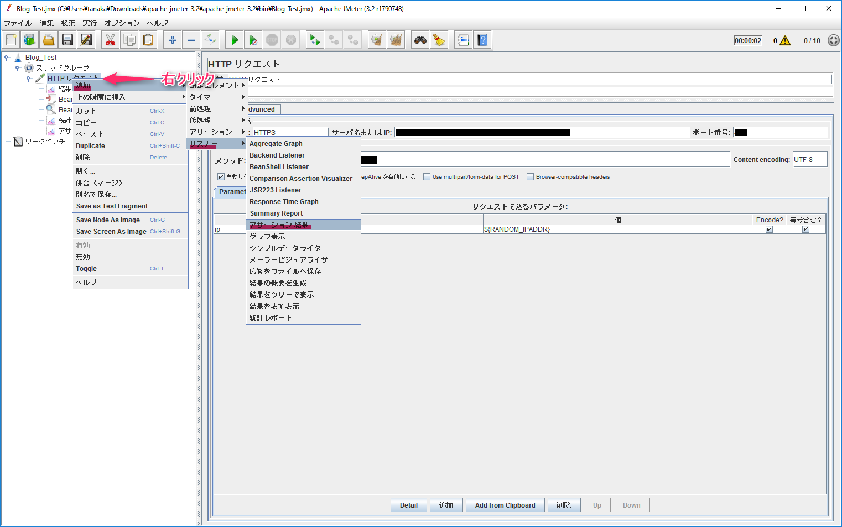This screenshot has width=842, height=527.
Task: Click the Reset search brush icon
Action: (x=439, y=40)
